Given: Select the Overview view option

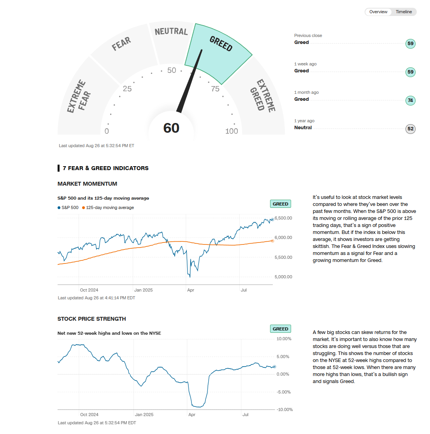Looking at the screenshot, I should (378, 12).
